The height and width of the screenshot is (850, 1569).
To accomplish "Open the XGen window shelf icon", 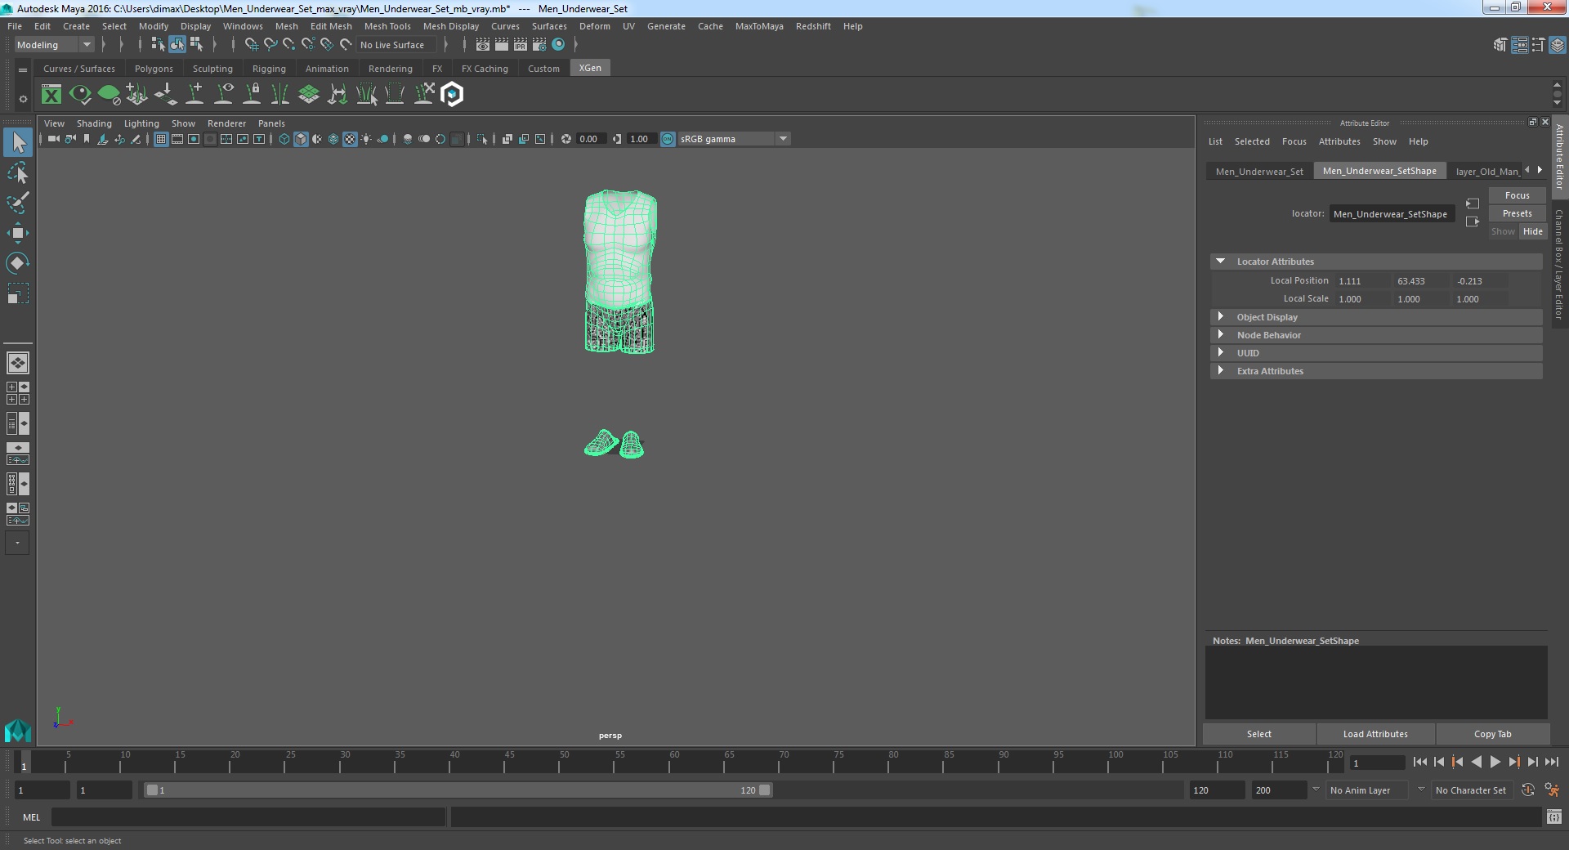I will click(x=51, y=95).
